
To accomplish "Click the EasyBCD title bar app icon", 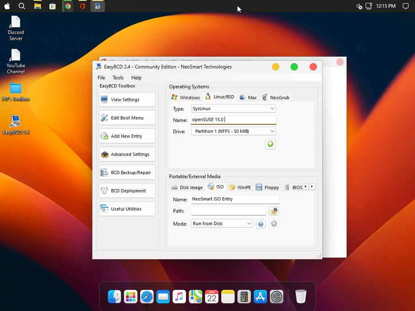I will (99, 66).
